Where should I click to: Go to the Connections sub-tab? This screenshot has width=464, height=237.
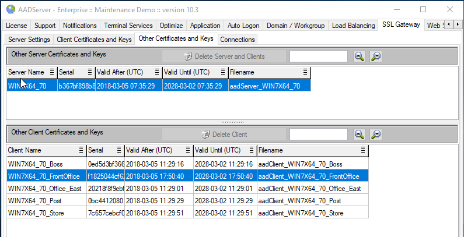coord(238,40)
